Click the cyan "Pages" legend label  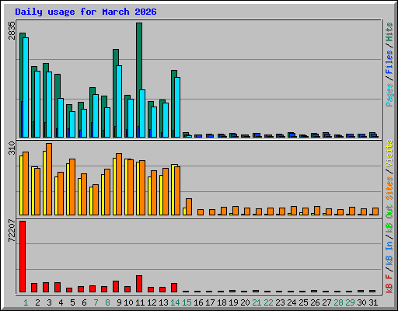coord(389,95)
